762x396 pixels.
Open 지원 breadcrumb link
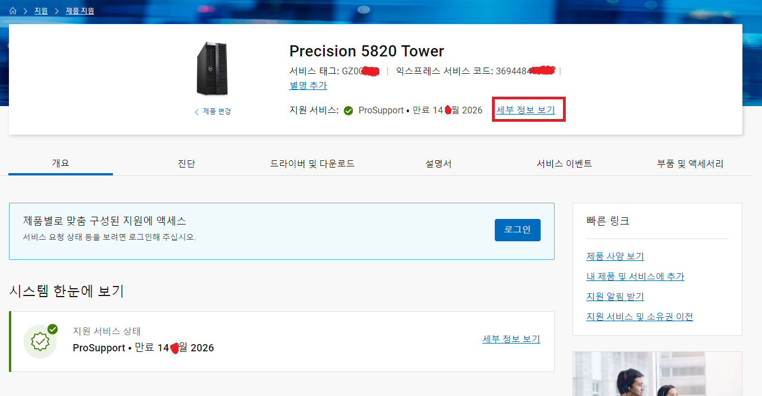click(41, 11)
